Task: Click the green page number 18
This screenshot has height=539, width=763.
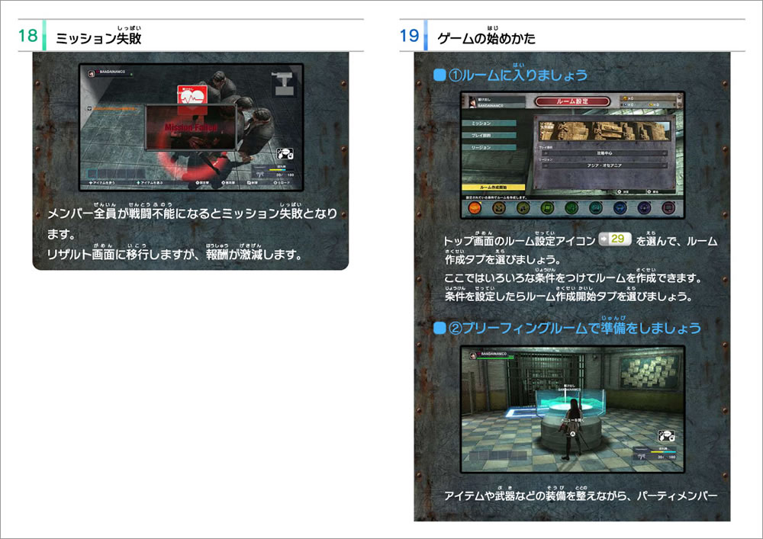Action: (27, 36)
